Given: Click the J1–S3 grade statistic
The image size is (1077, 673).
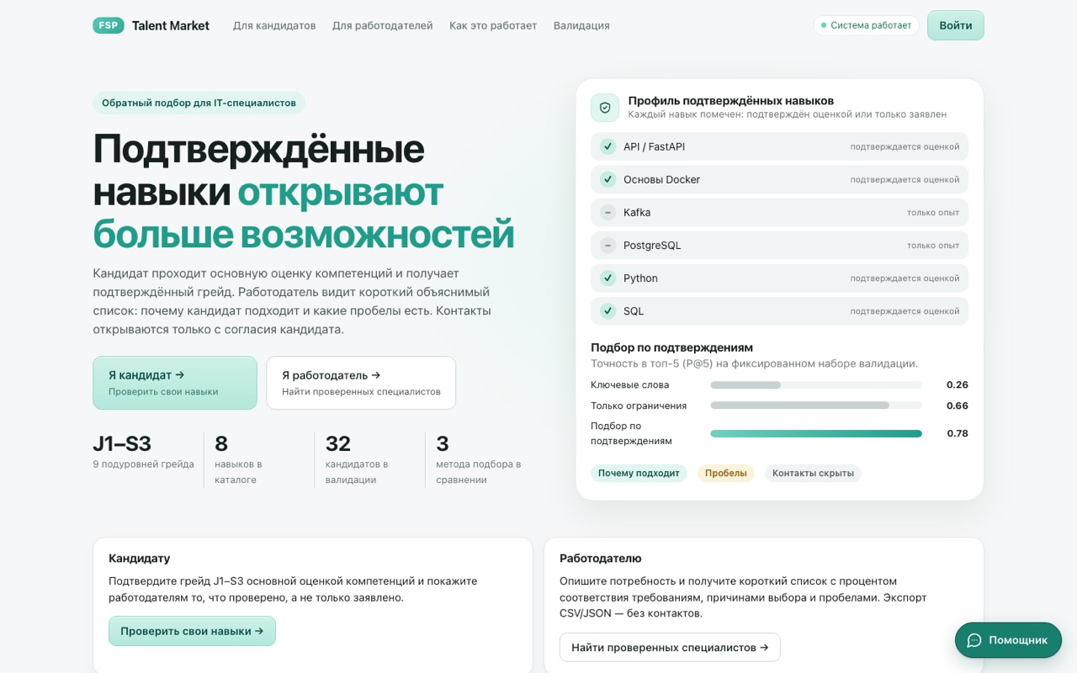Looking at the screenshot, I should tap(143, 452).
